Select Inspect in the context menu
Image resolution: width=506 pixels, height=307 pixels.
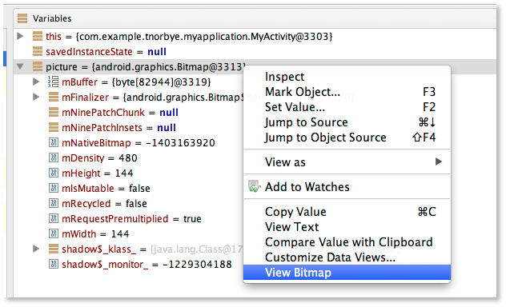coord(284,77)
